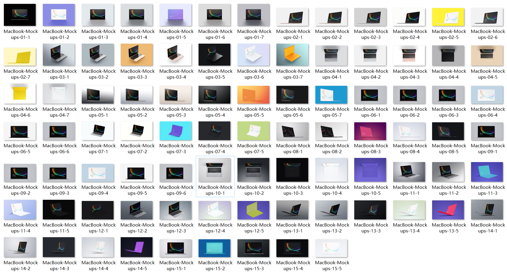This screenshot has width=507, height=274.
Task: Click MacBook-Mockups-07-5 with green background
Action: click(x=253, y=131)
